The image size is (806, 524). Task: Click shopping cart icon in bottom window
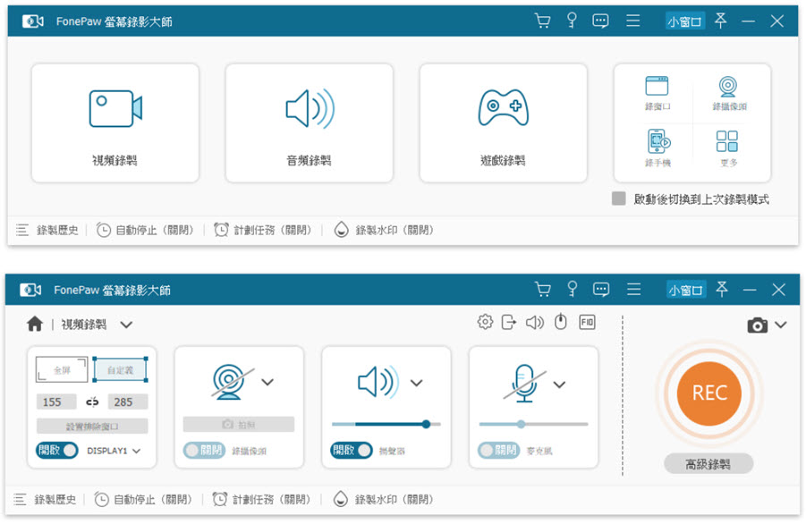click(543, 289)
